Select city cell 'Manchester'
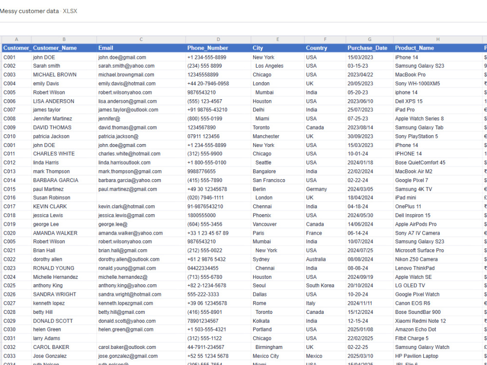 pyautogui.click(x=278, y=136)
